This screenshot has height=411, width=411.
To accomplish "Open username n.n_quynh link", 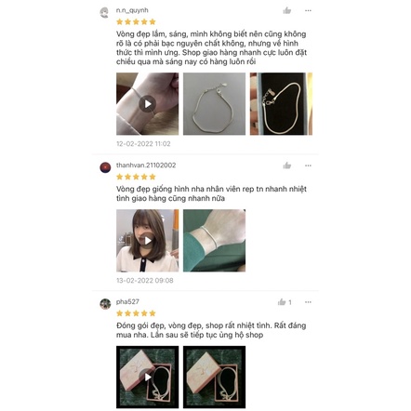I will click(x=132, y=10).
